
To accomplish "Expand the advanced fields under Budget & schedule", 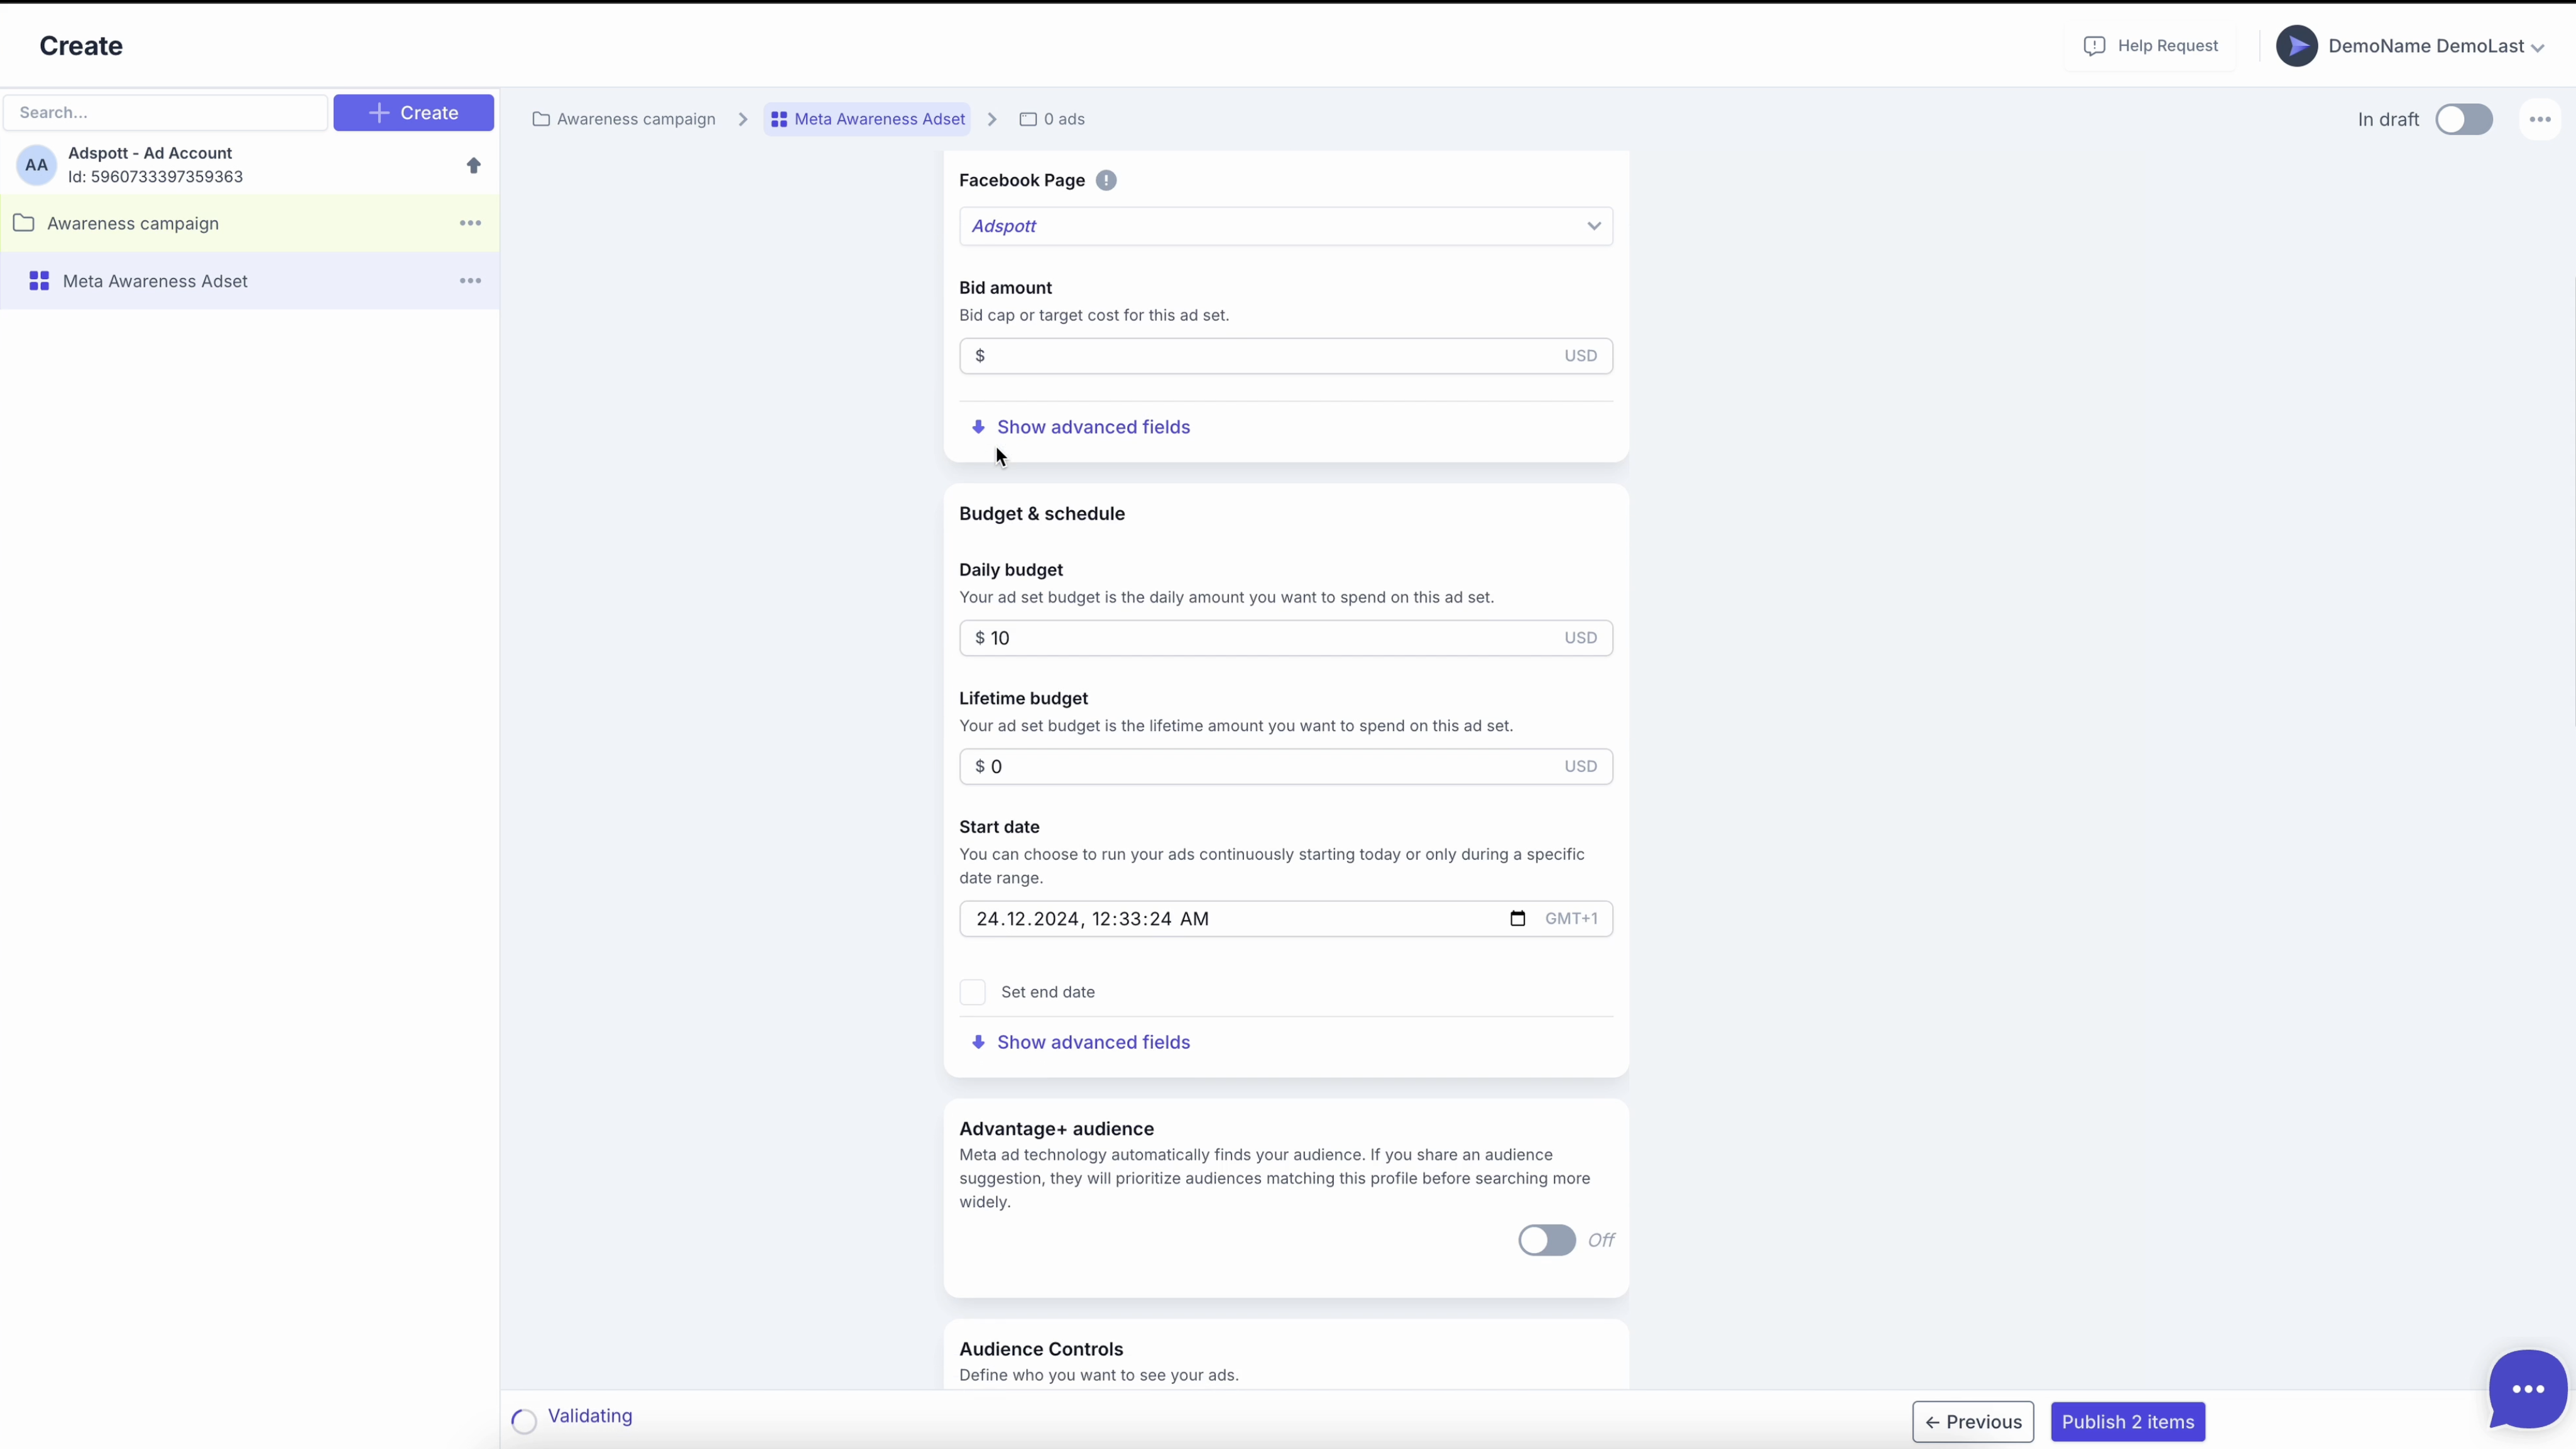I will (x=1081, y=1042).
